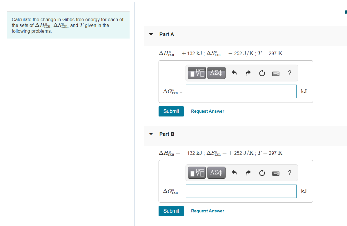Submit the Part A answer
The height and width of the screenshot is (226, 347).
tap(171, 111)
